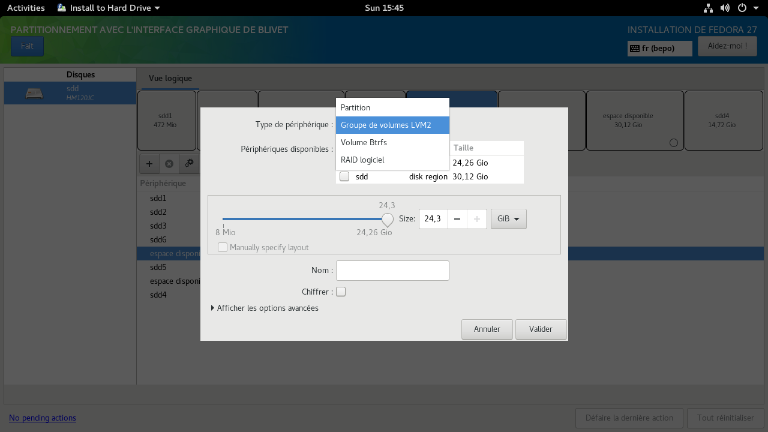Open the GiB size unit dropdown

coord(509,219)
